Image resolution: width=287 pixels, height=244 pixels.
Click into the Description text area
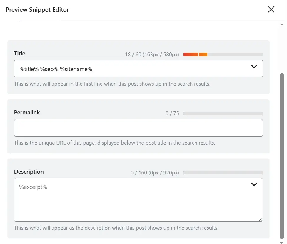click(132, 202)
